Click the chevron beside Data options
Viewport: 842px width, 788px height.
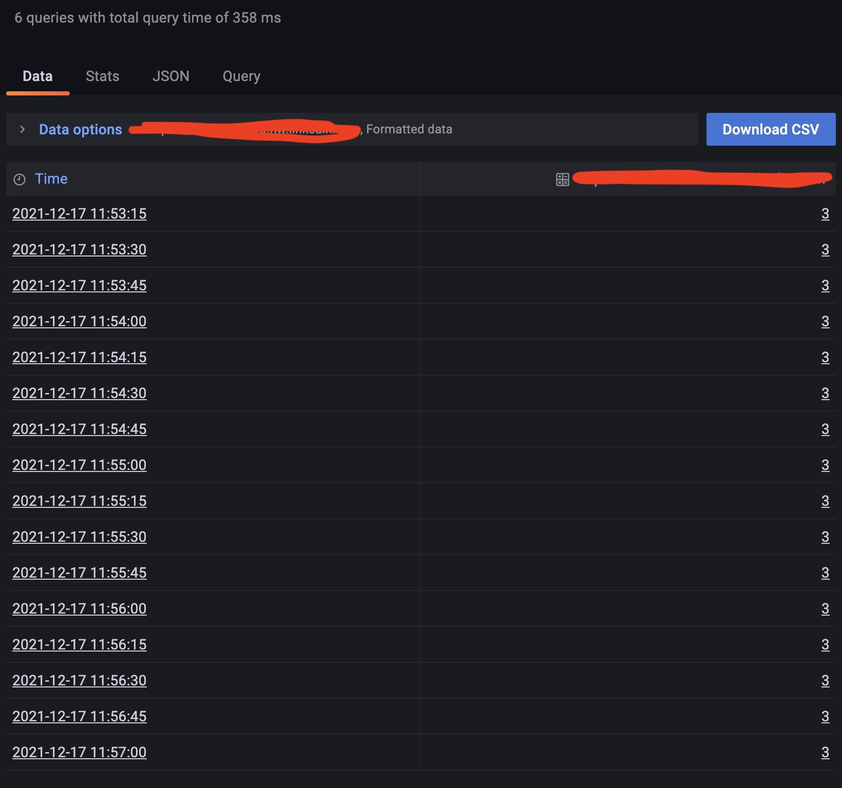tap(23, 129)
